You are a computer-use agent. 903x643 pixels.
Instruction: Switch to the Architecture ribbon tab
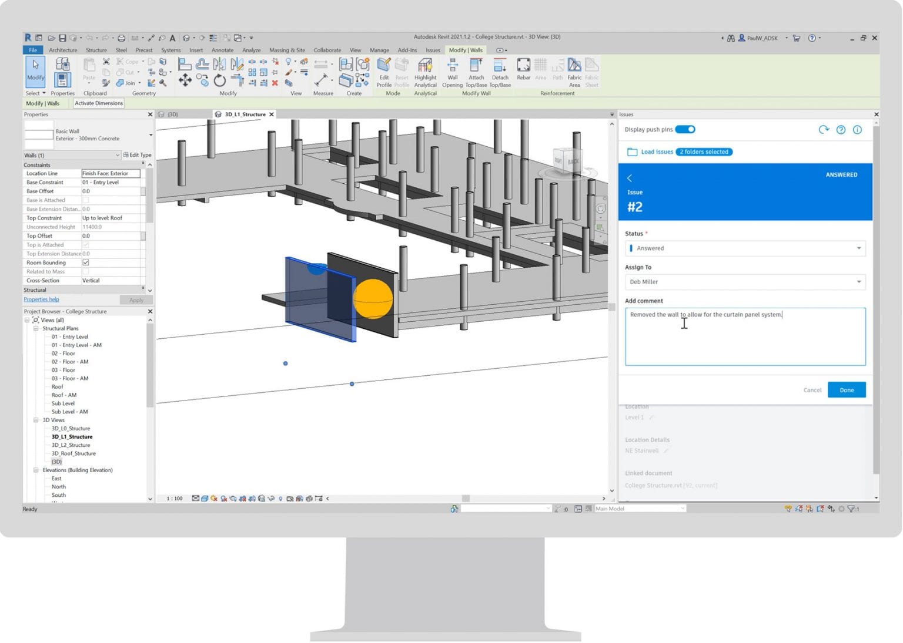[x=62, y=50]
